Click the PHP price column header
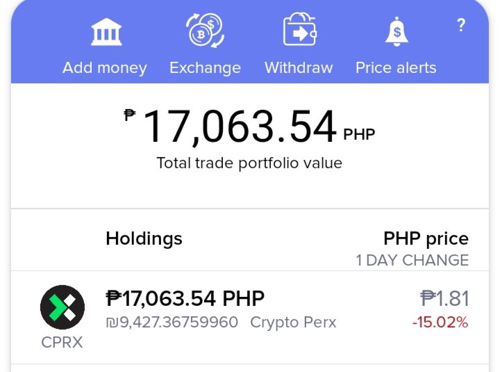This screenshot has width=500, height=372. click(x=426, y=238)
